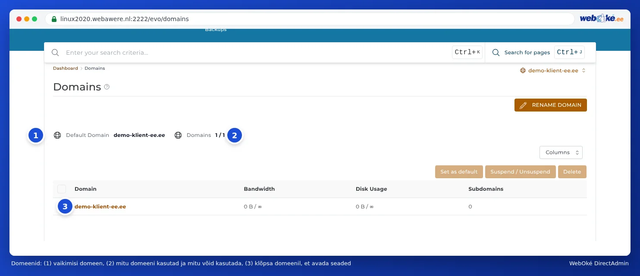640x276 pixels.
Task: Sort by the Bandwidth column header
Action: 259,189
